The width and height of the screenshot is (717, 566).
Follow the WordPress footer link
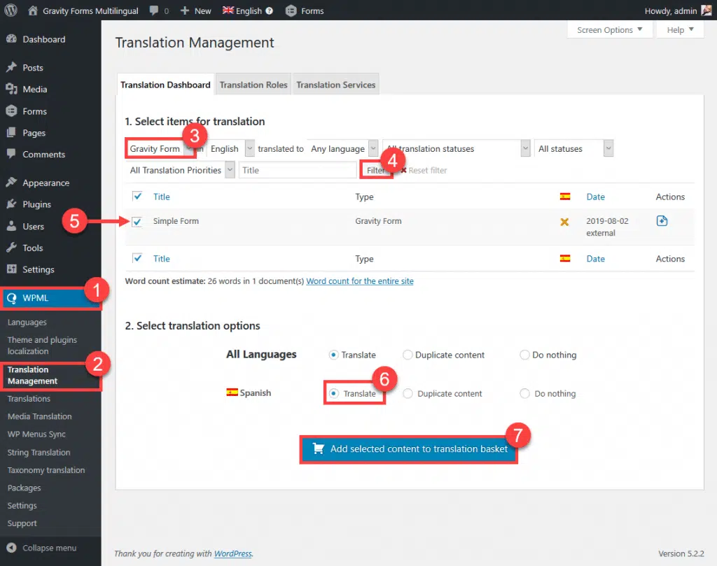point(232,553)
